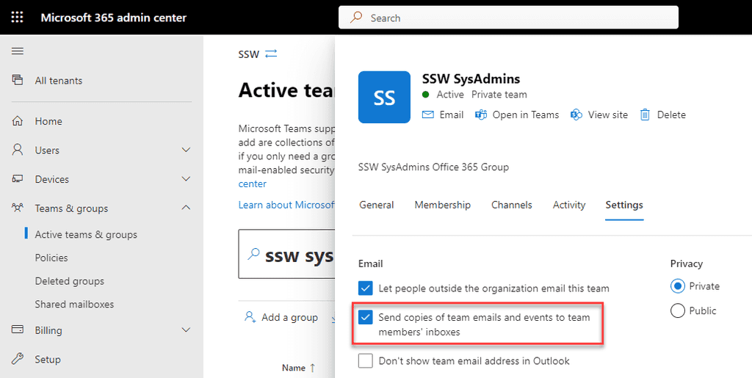Uncheck Let people outside organization email this team
The image size is (752, 378).
coord(365,288)
